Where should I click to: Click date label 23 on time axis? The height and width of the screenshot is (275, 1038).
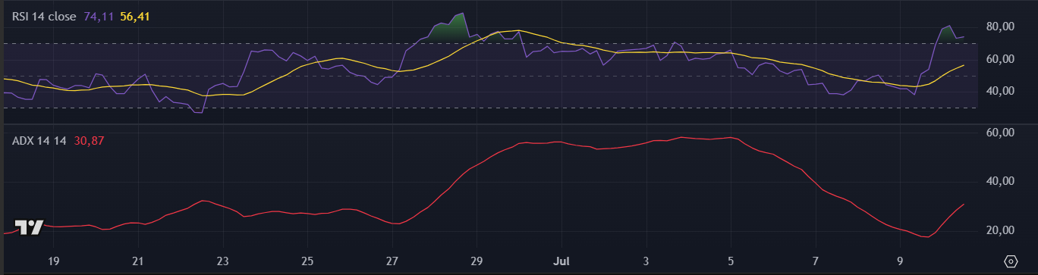click(x=222, y=261)
